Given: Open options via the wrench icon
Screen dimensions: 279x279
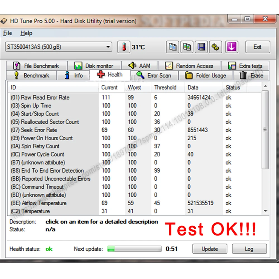Looking at the screenshot, I should pyautogui.click(x=215, y=47).
